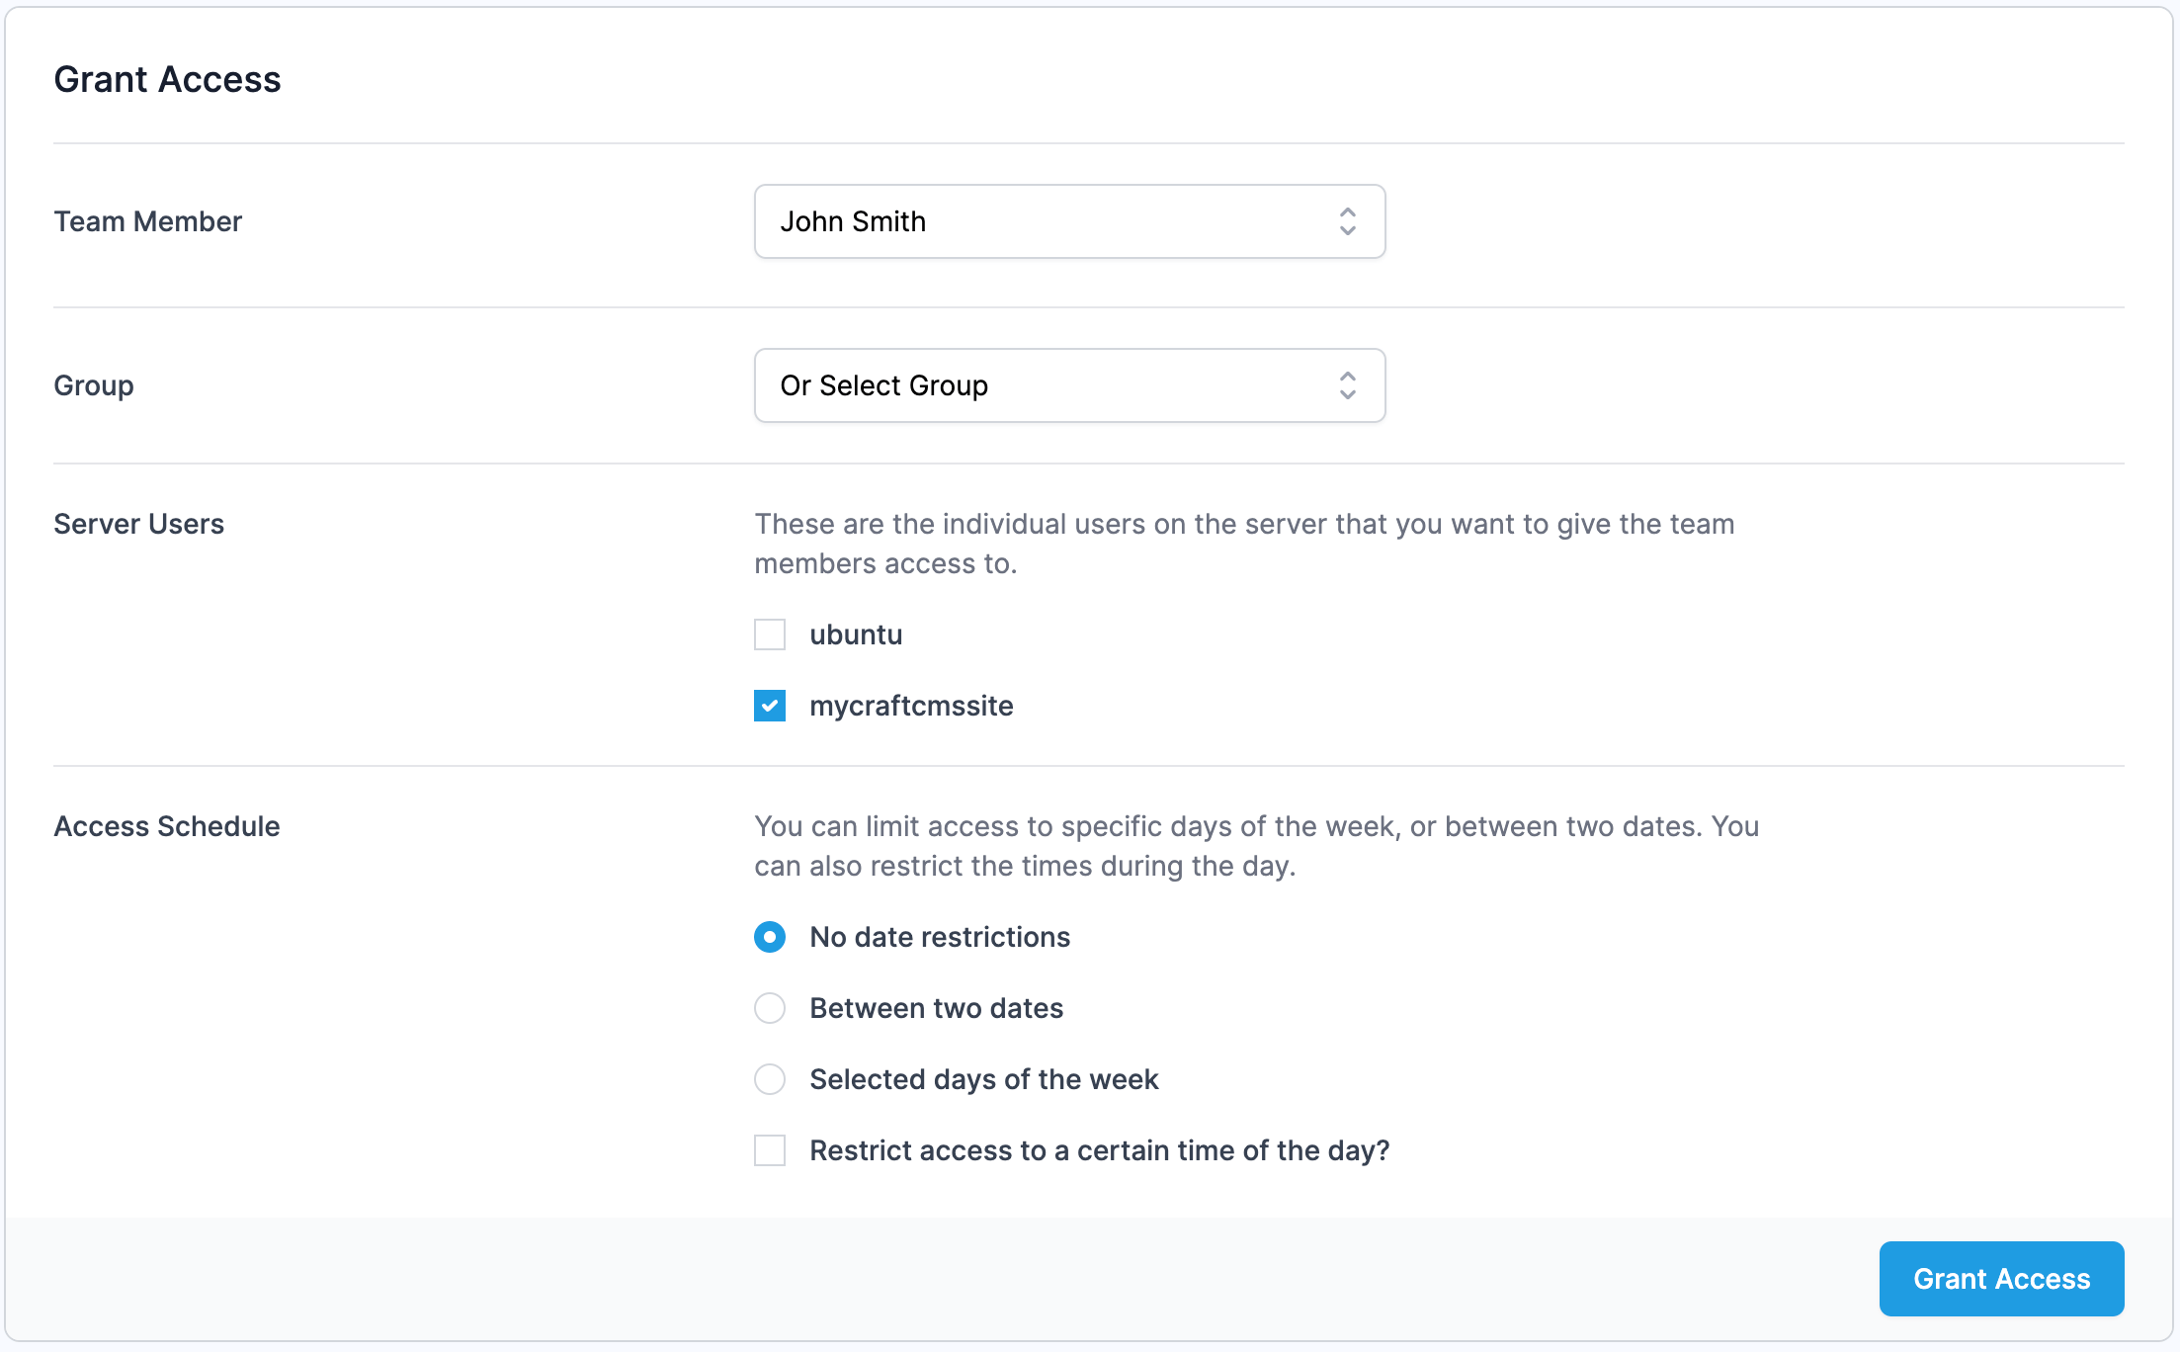2180x1352 pixels.
Task: Pick the Selected days of the week option
Action: pos(770,1079)
